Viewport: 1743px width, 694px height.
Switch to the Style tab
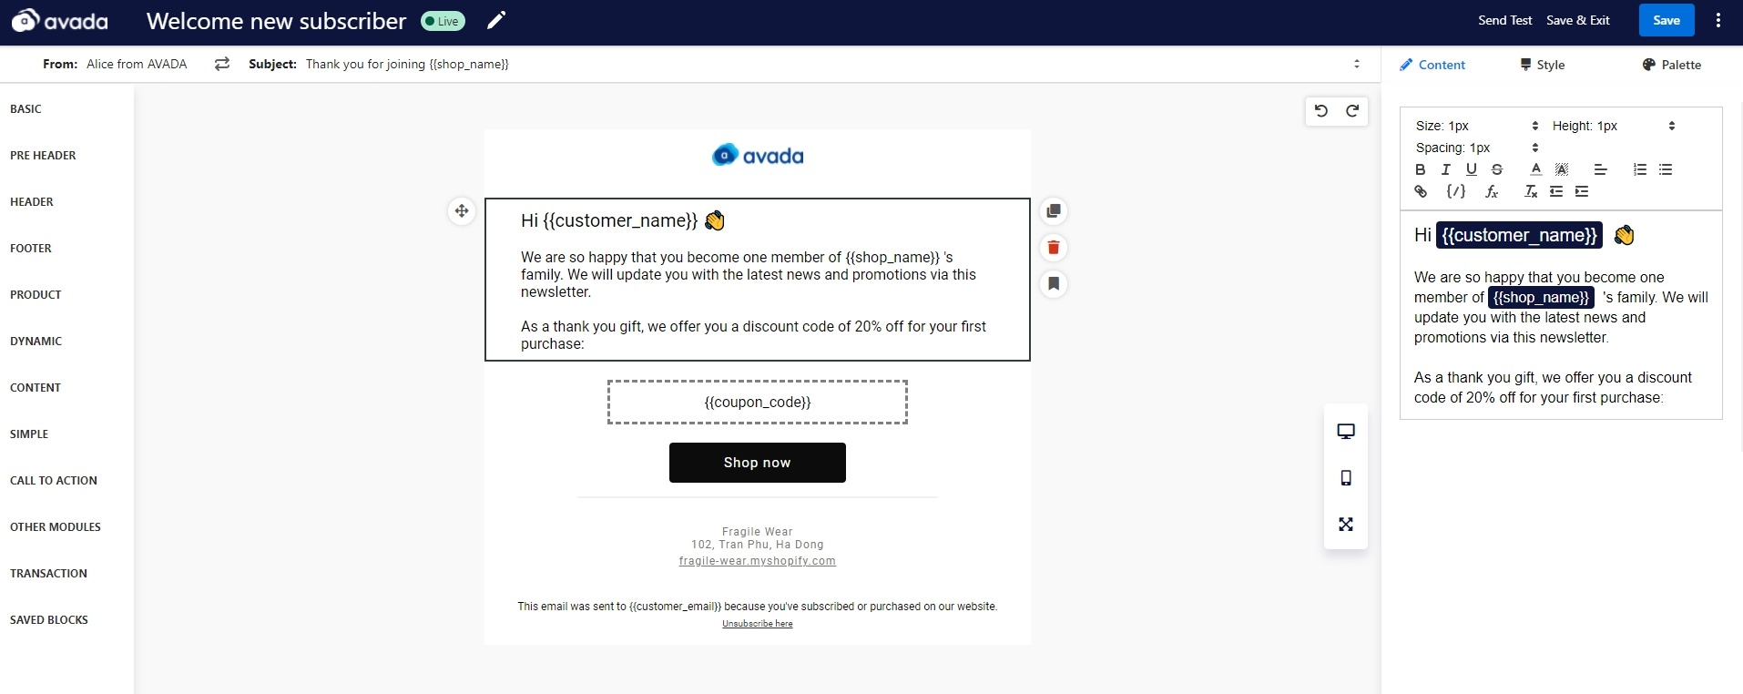[1542, 65]
